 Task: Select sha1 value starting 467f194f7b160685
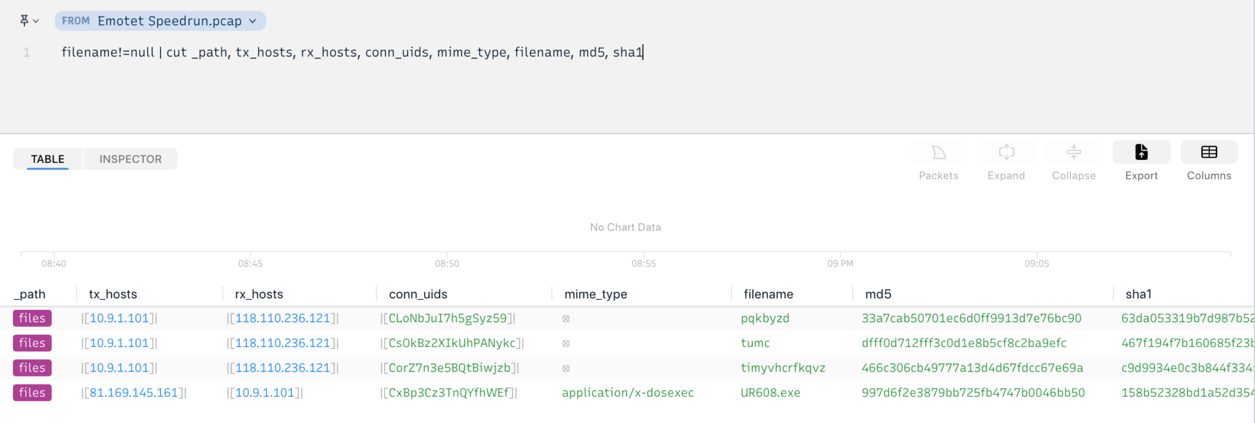click(x=1188, y=343)
